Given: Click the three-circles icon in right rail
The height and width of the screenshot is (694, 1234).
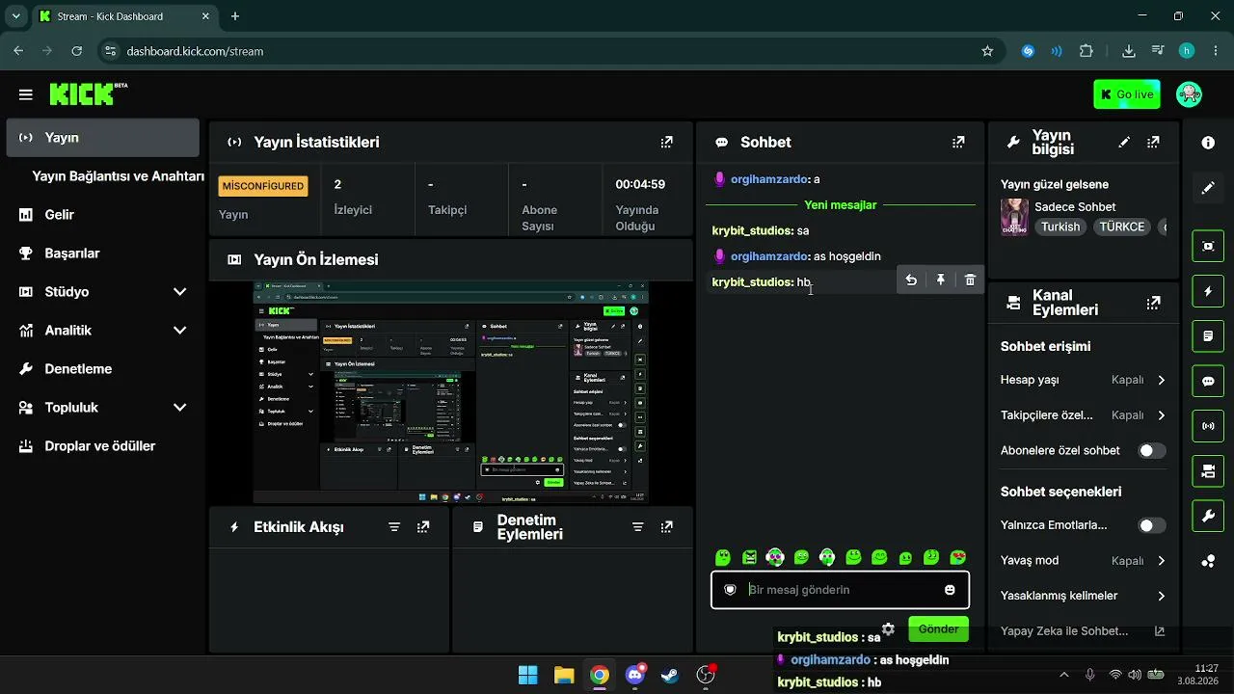Looking at the screenshot, I should (1208, 562).
